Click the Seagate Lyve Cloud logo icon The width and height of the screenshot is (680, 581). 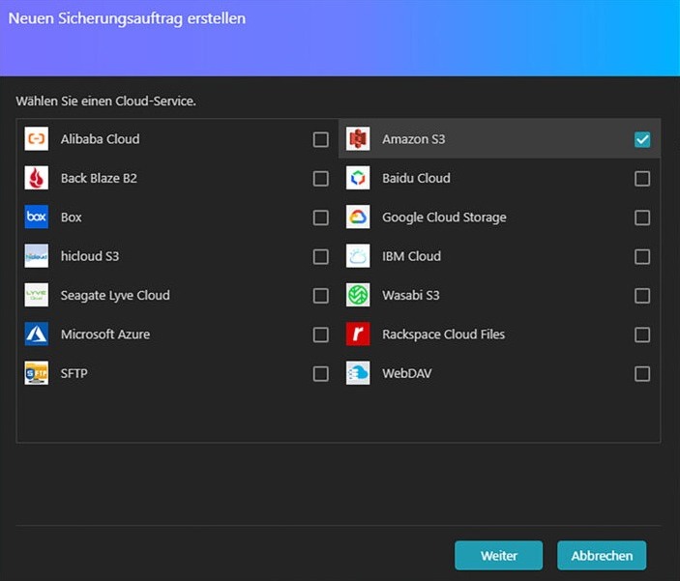[37, 295]
